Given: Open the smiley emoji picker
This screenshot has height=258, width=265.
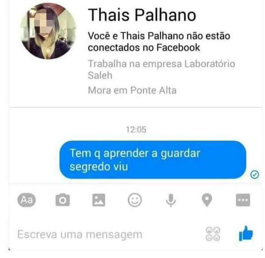Looking at the screenshot, I should click(135, 200).
